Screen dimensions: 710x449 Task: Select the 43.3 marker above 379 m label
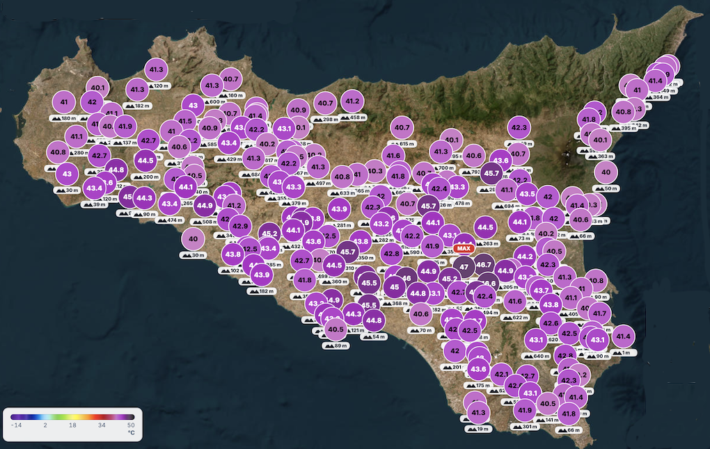(294, 187)
